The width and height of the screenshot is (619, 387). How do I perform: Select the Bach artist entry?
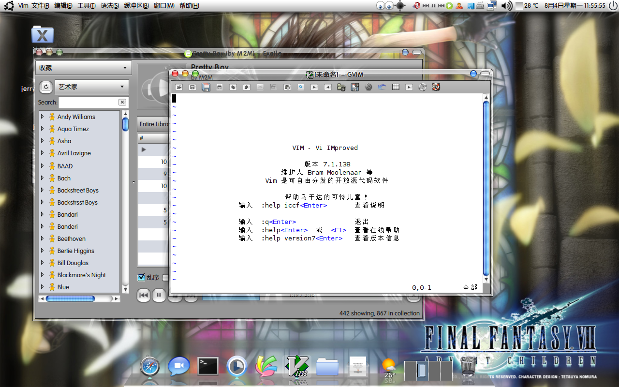pos(64,178)
